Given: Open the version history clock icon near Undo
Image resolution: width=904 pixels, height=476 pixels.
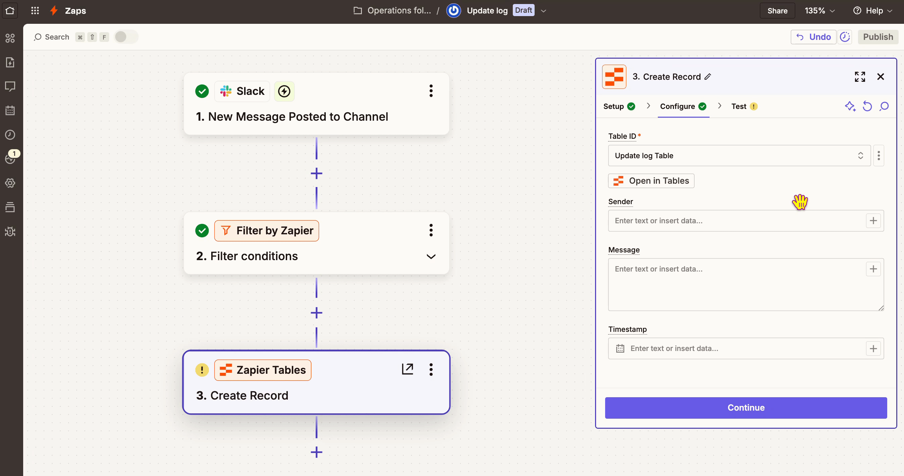Looking at the screenshot, I should coord(845,37).
